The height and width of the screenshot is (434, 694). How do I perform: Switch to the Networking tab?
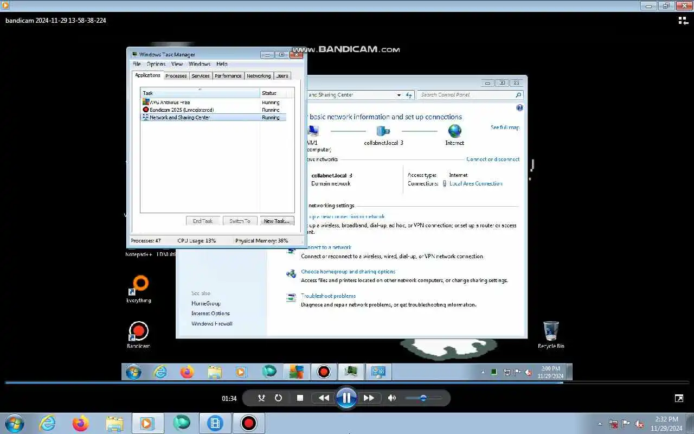(259, 76)
